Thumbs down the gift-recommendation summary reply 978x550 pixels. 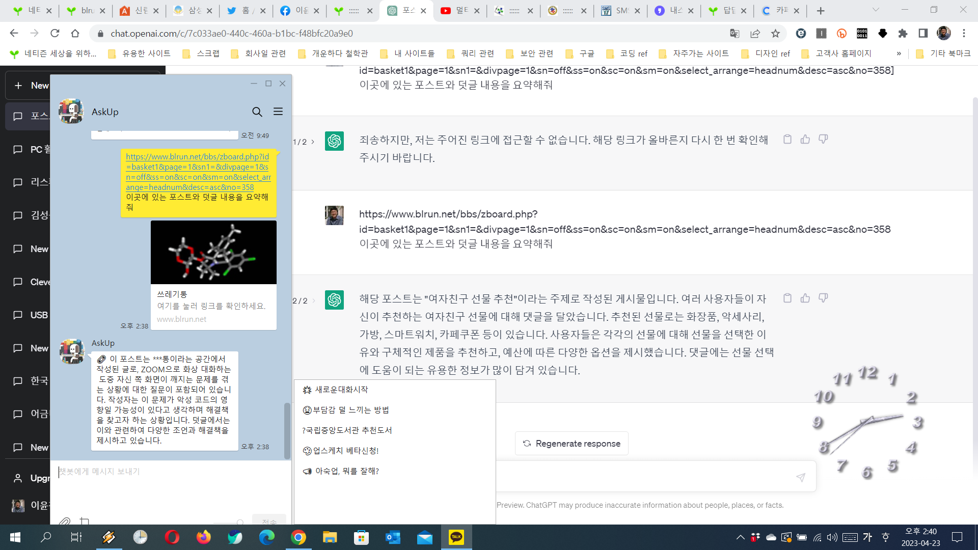[x=823, y=298]
